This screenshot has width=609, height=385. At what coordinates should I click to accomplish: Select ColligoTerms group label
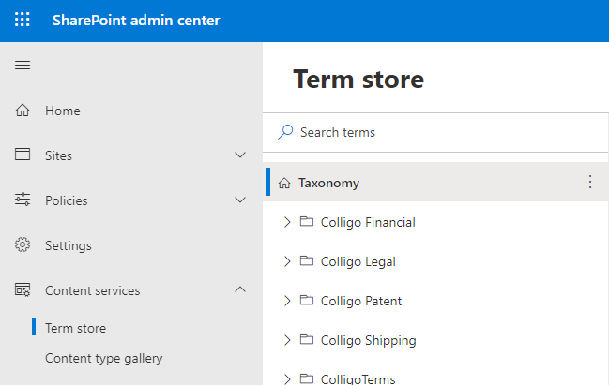[358, 378]
